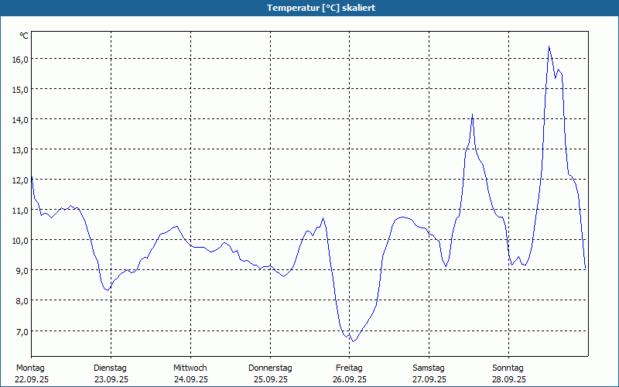
Task: Click the 15,0 axis value
Action: click(x=20, y=90)
